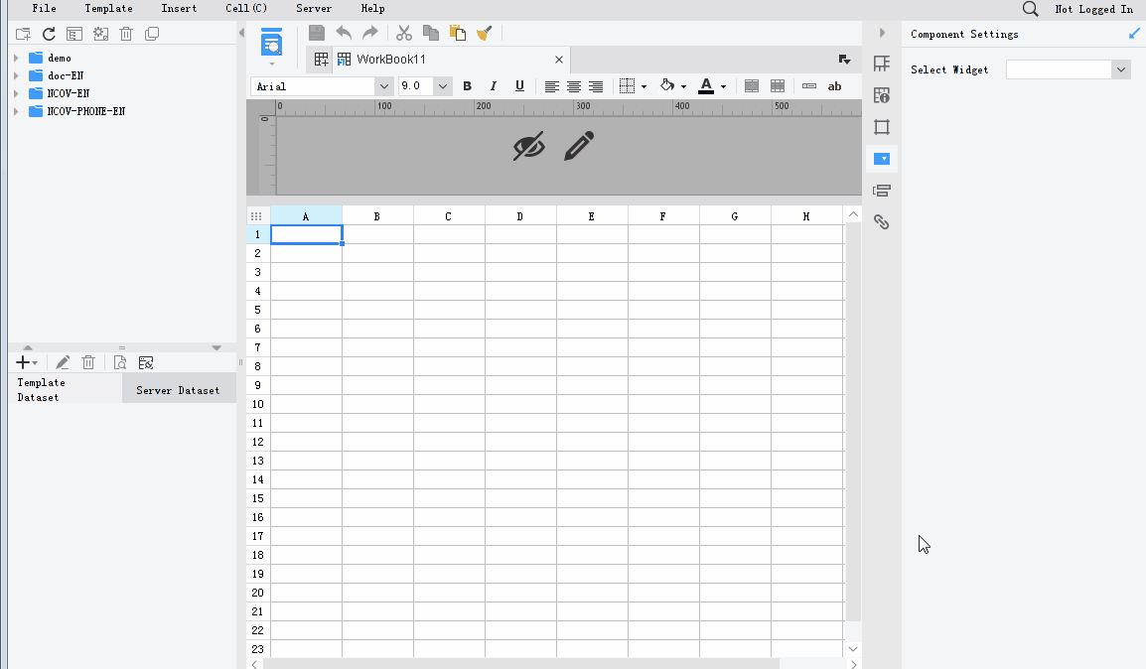
Task: Expand the demo folder
Action: click(x=15, y=58)
